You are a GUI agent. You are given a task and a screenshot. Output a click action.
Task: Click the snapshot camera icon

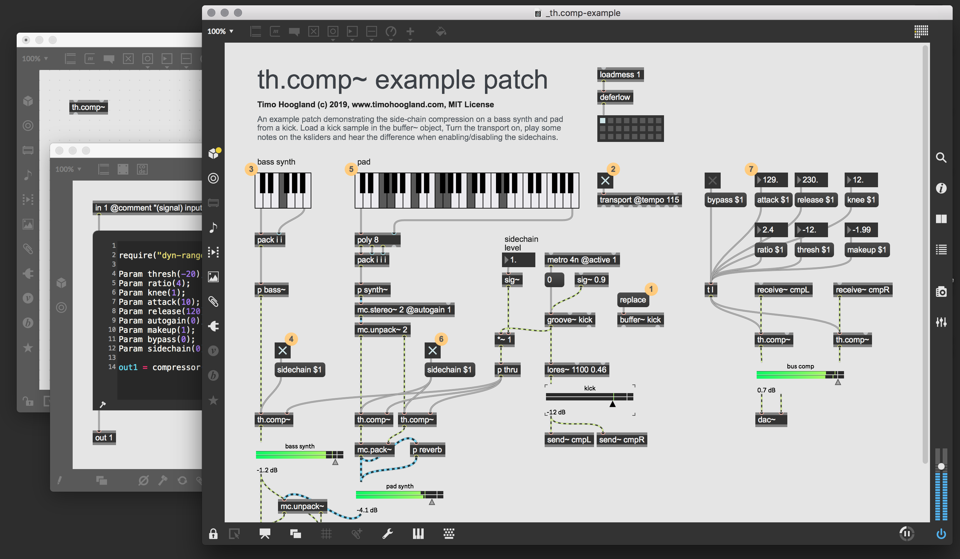pyautogui.click(x=941, y=292)
